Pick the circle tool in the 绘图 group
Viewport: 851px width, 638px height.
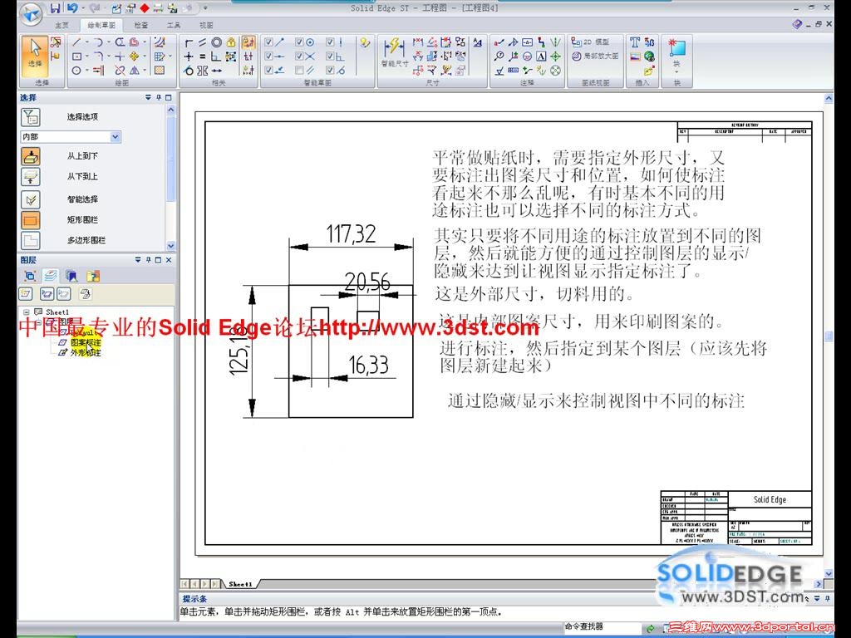coord(76,71)
